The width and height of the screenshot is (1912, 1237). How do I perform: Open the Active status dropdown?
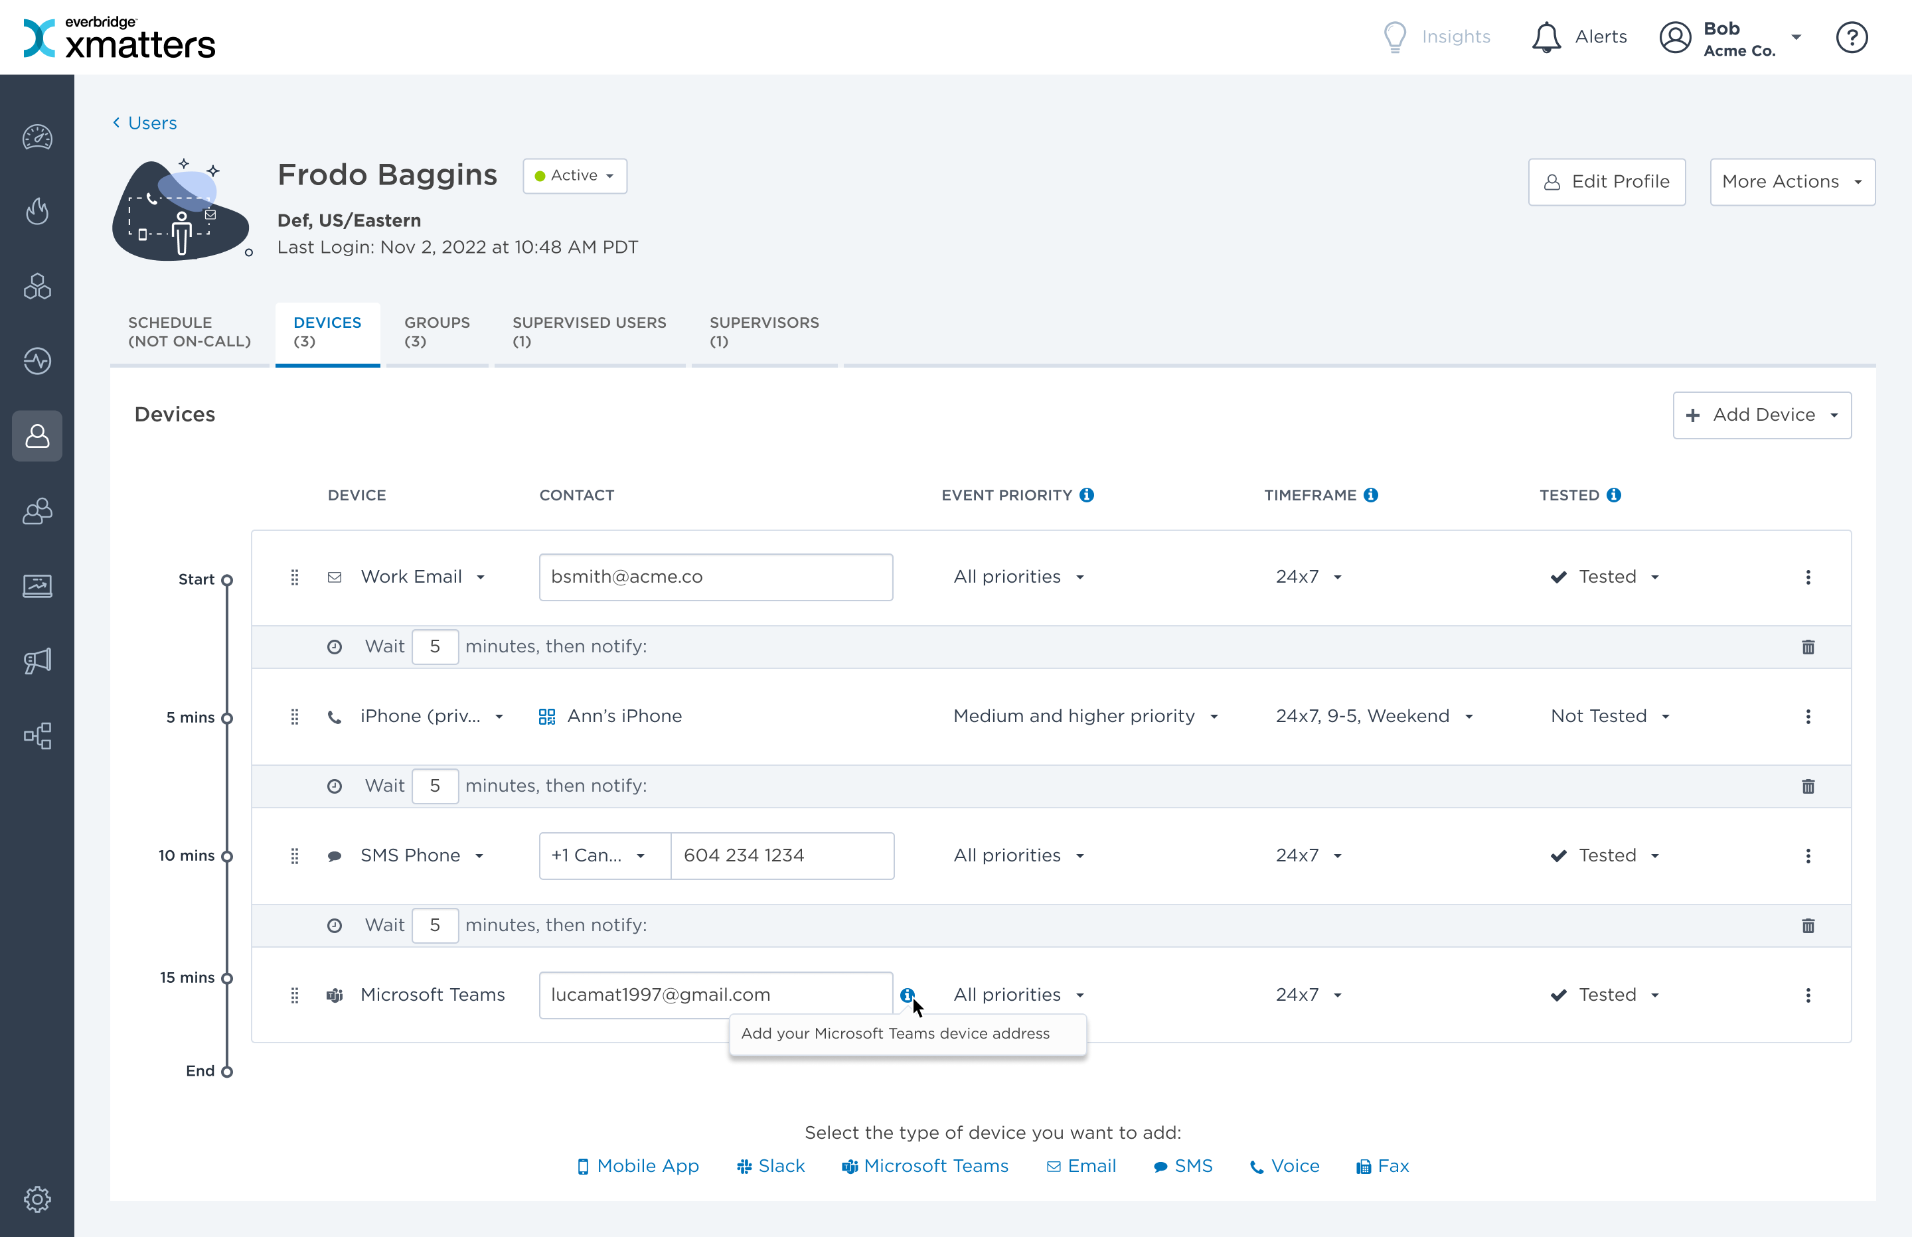click(574, 176)
